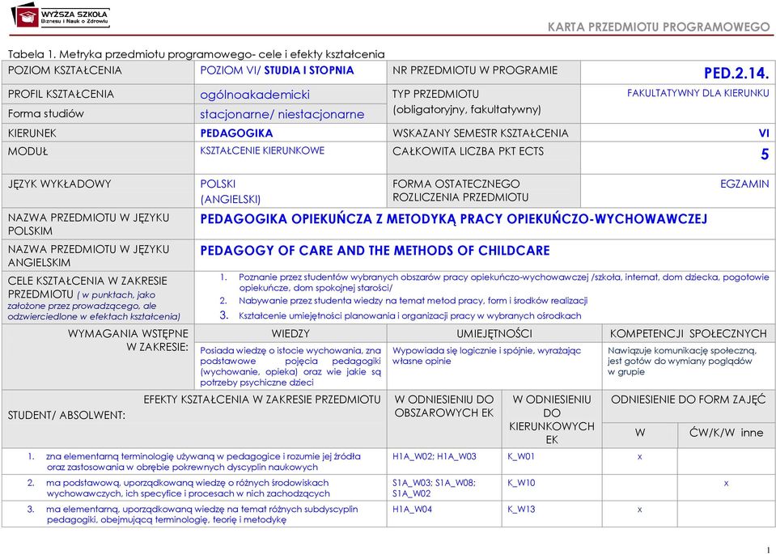Click the 'EFEKTY KSZTAŁCENIA W ZAKRESIE PRZEDMIOTU' header
The image size is (776, 554).
(262, 400)
